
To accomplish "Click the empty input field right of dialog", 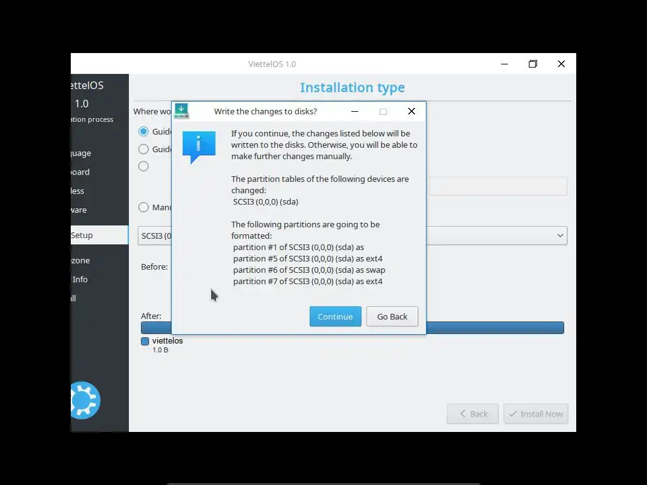I will point(498,186).
